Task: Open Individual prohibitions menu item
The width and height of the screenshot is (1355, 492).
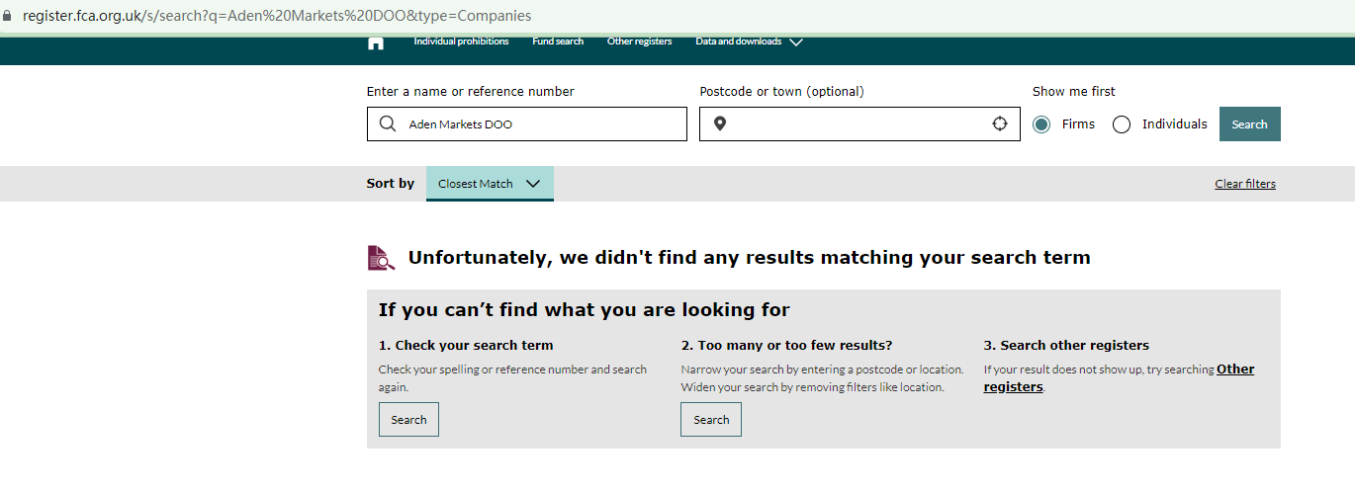Action: (x=461, y=41)
